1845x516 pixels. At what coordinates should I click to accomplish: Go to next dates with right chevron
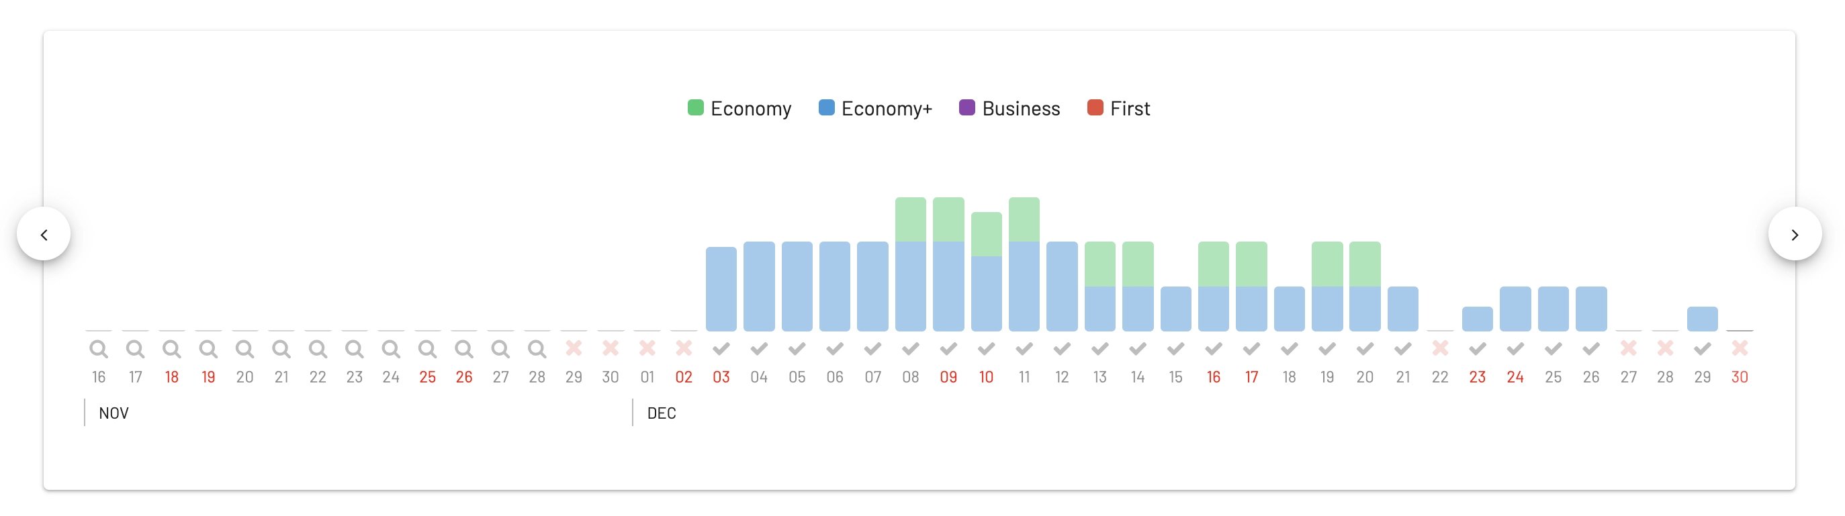(1795, 235)
